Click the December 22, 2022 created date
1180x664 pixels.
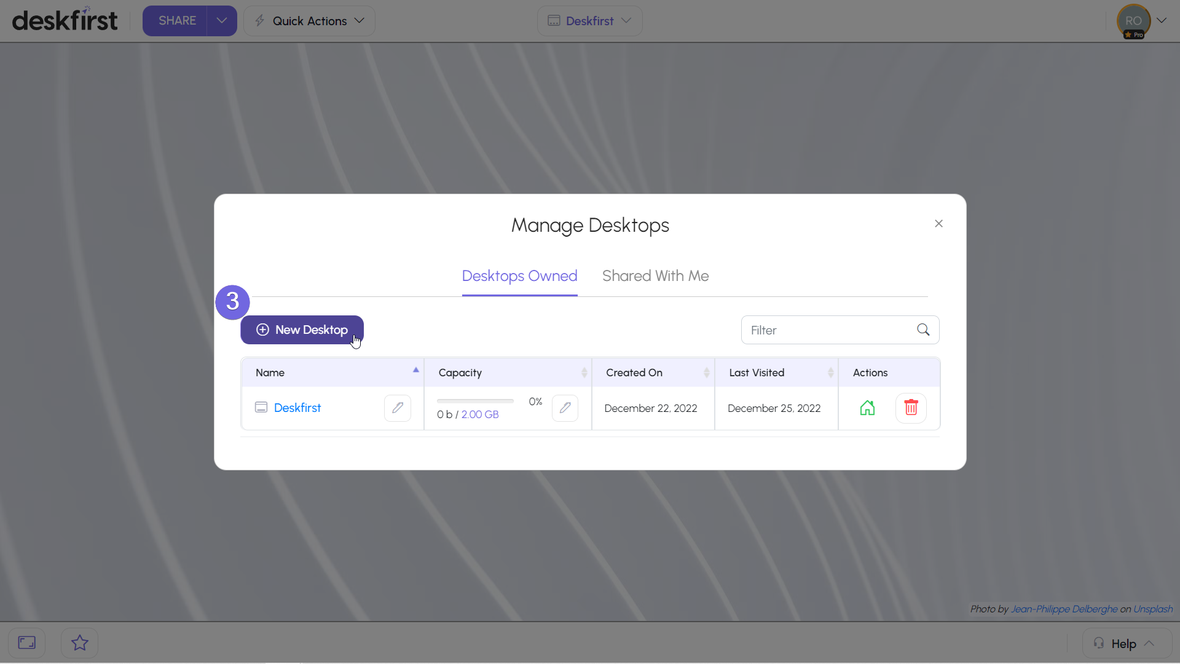point(651,408)
